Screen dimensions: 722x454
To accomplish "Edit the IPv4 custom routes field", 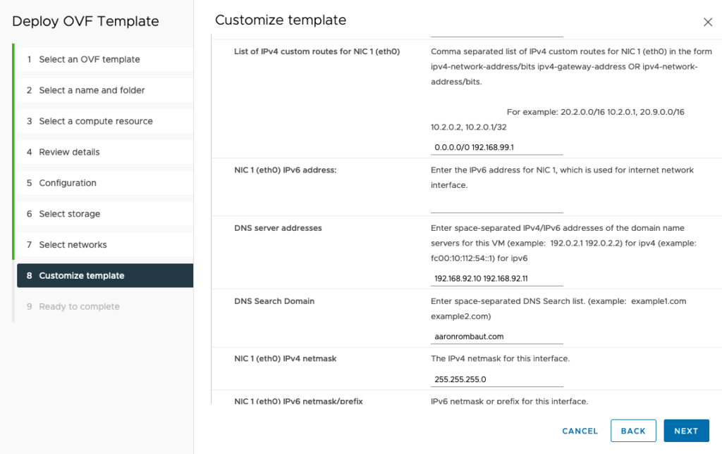I will (x=496, y=148).
